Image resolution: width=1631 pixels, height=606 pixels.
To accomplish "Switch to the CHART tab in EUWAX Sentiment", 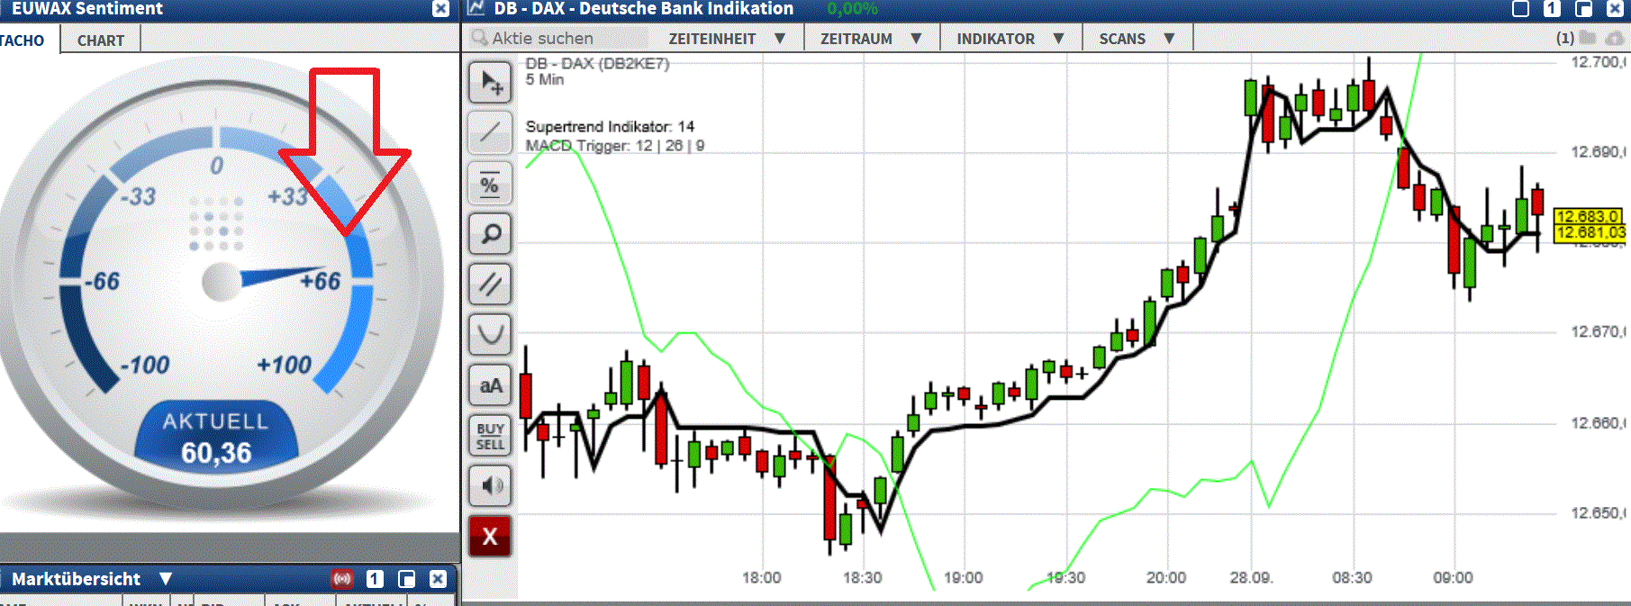I will [101, 41].
